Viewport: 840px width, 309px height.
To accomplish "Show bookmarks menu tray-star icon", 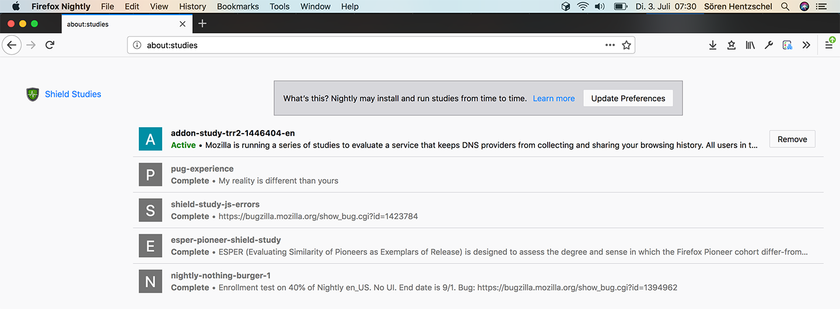I will (x=731, y=45).
